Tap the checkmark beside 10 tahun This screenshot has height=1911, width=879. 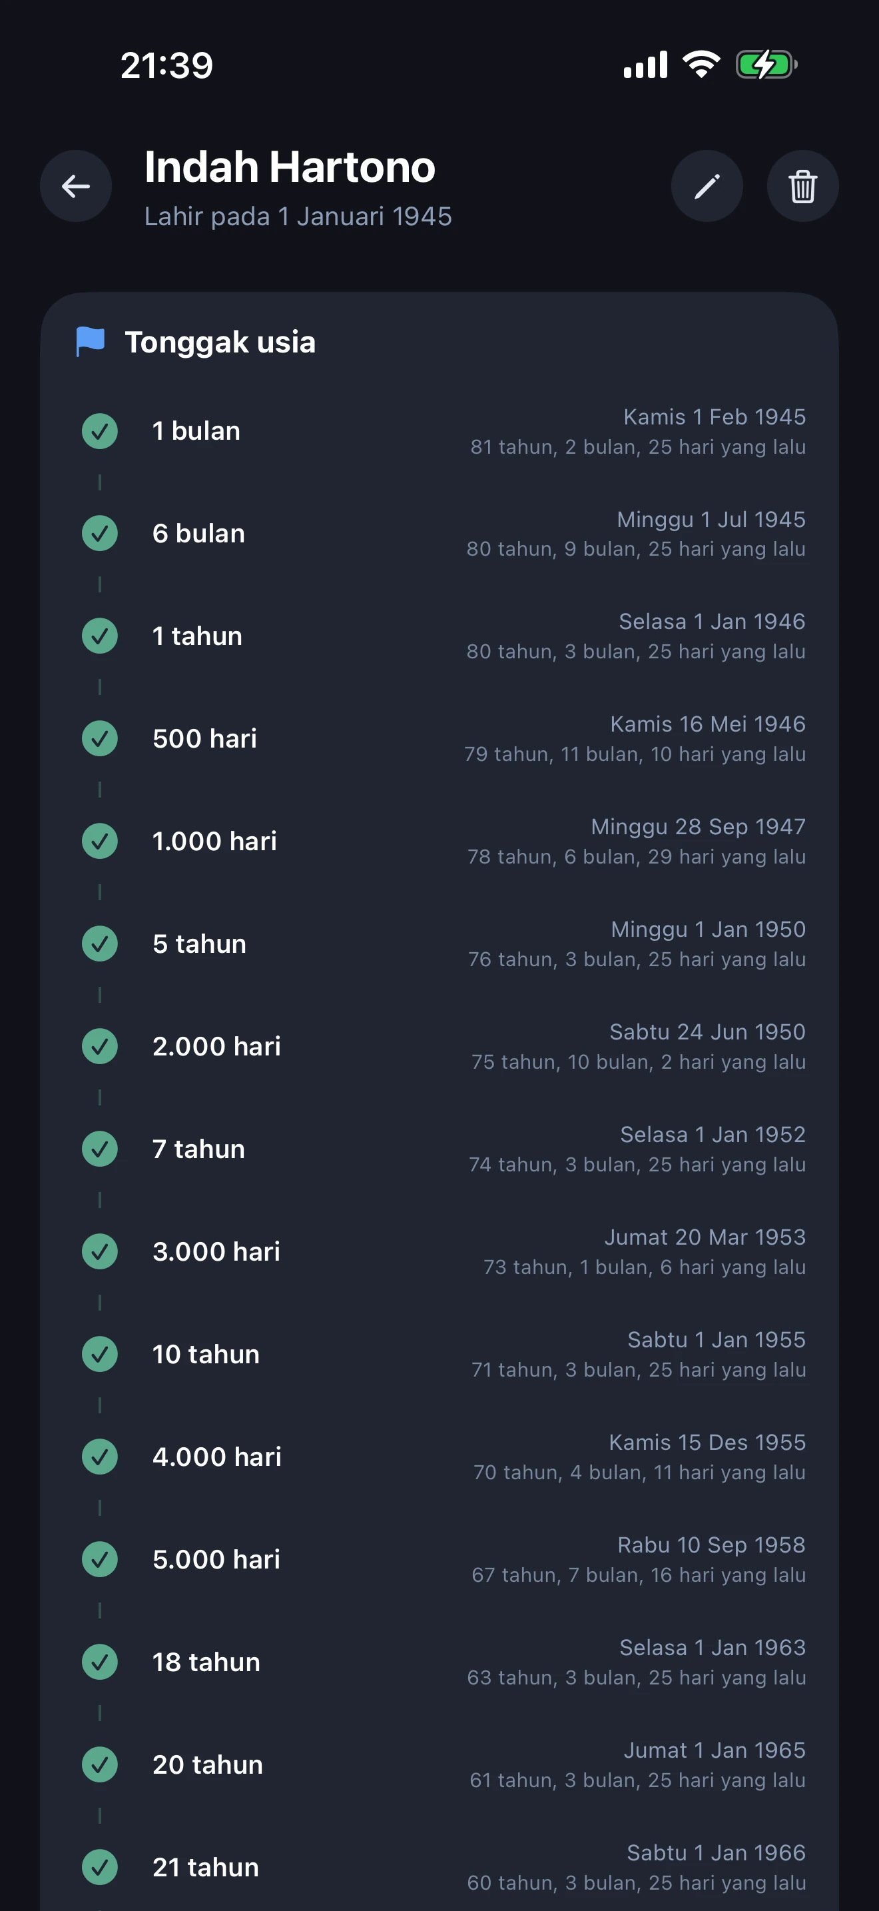click(x=100, y=1355)
